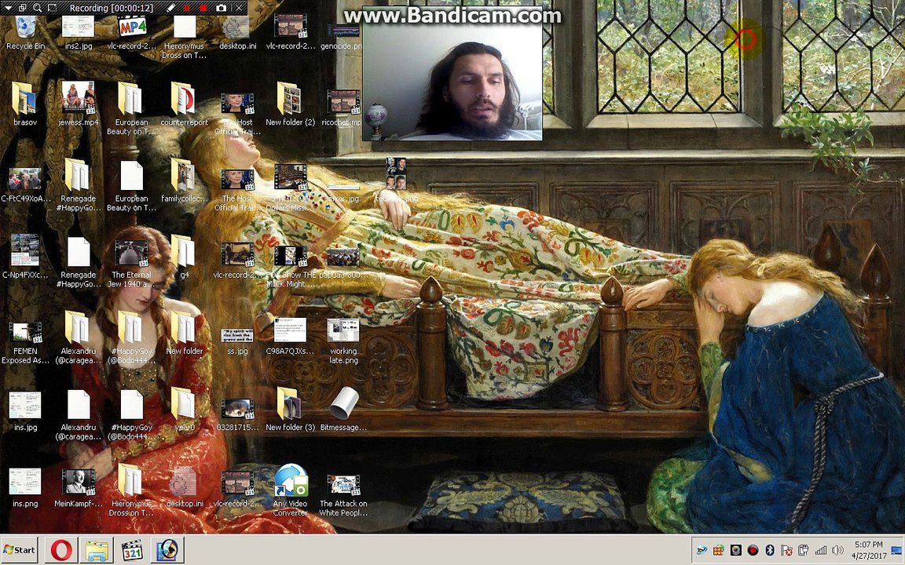Select the ricochet video file icon
This screenshot has width=905, height=565.
343,108
